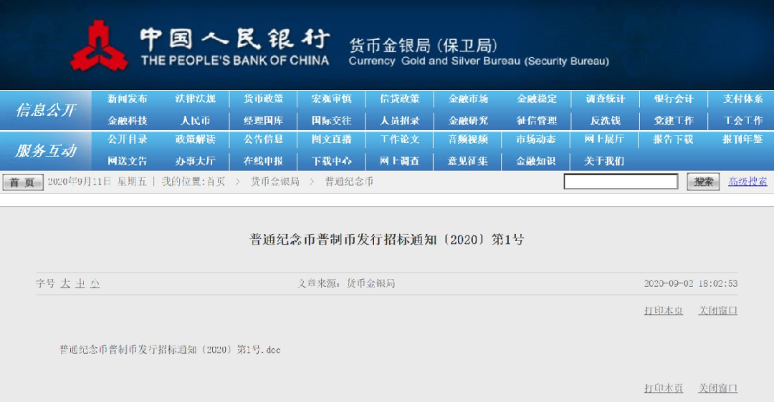Open 金融知识 section
The image size is (774, 402).
[537, 161]
